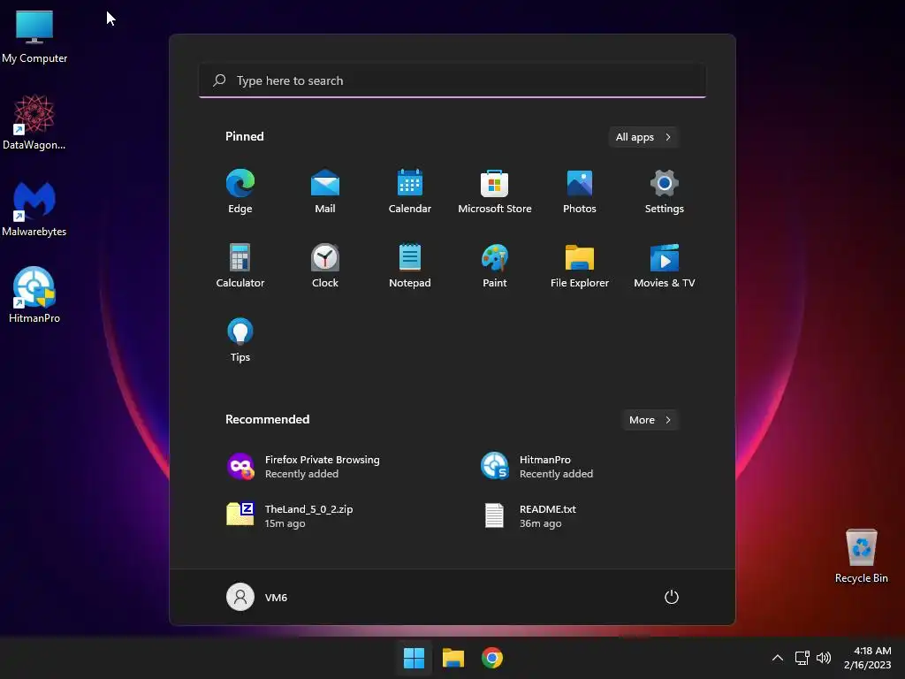Open the network status tray icon
This screenshot has height=679, width=905.
coord(802,658)
